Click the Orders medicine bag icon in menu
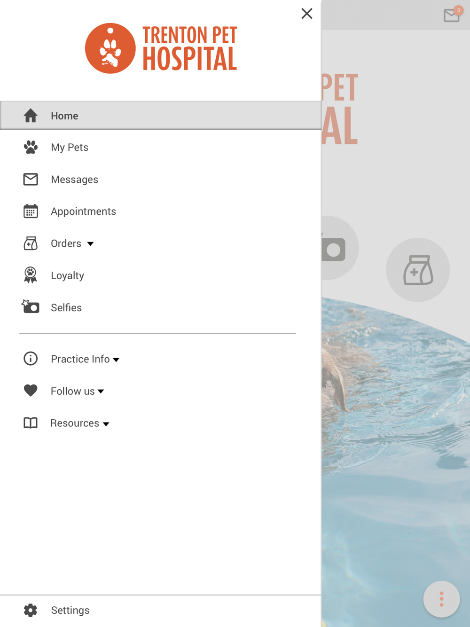 point(31,243)
